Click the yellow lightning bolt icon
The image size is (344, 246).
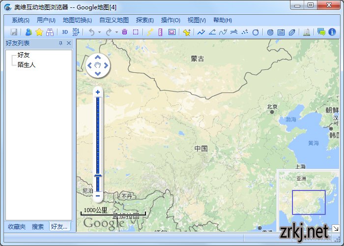[x=150, y=32]
